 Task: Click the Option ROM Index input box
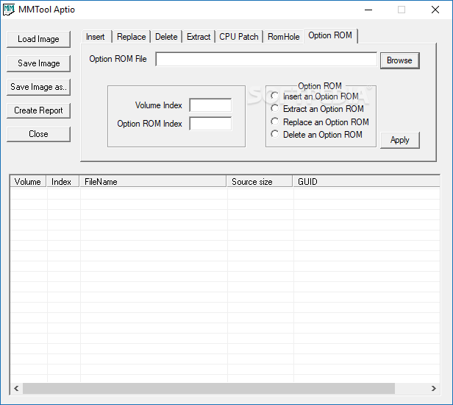[x=210, y=124]
